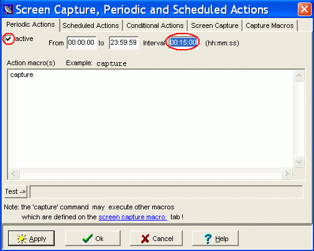Click the horizontal scroll left arrow
The width and height of the screenshot is (314, 251).
point(14,173)
